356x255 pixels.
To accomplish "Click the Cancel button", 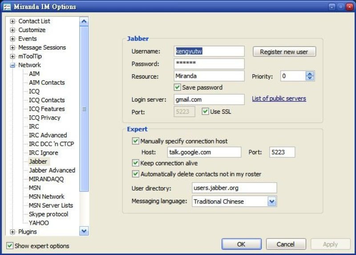I will pos(286,244).
